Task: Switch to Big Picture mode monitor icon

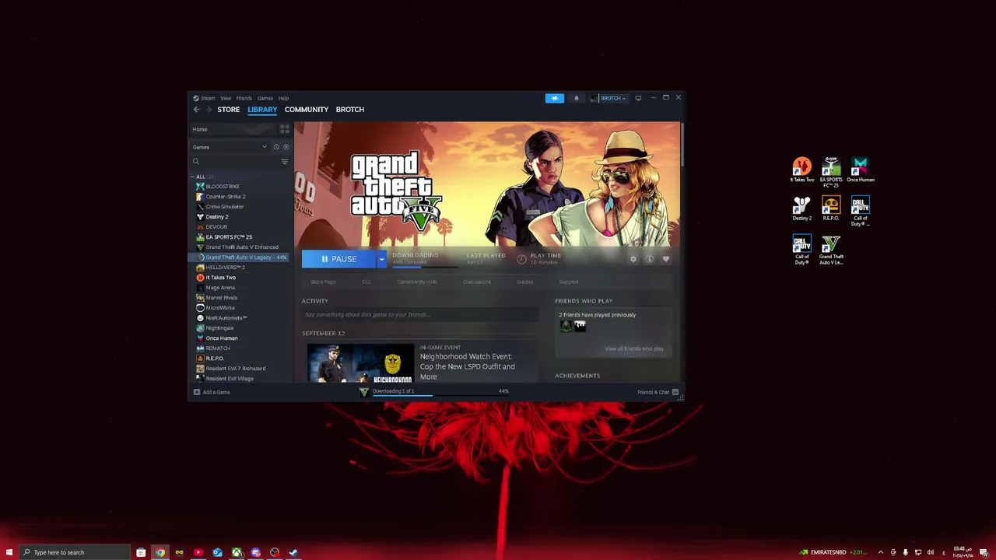Action: [638, 98]
